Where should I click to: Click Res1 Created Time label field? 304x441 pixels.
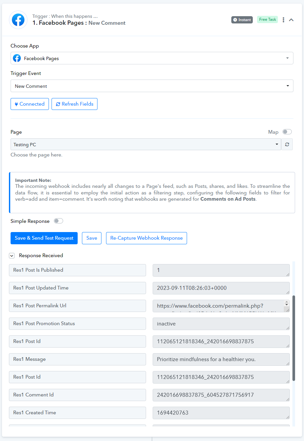tap(77, 413)
